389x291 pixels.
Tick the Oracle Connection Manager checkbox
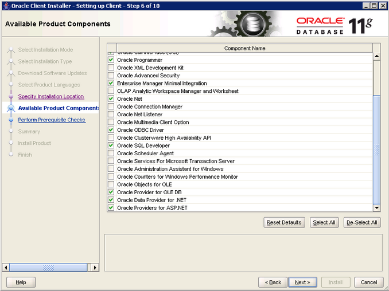(111, 107)
